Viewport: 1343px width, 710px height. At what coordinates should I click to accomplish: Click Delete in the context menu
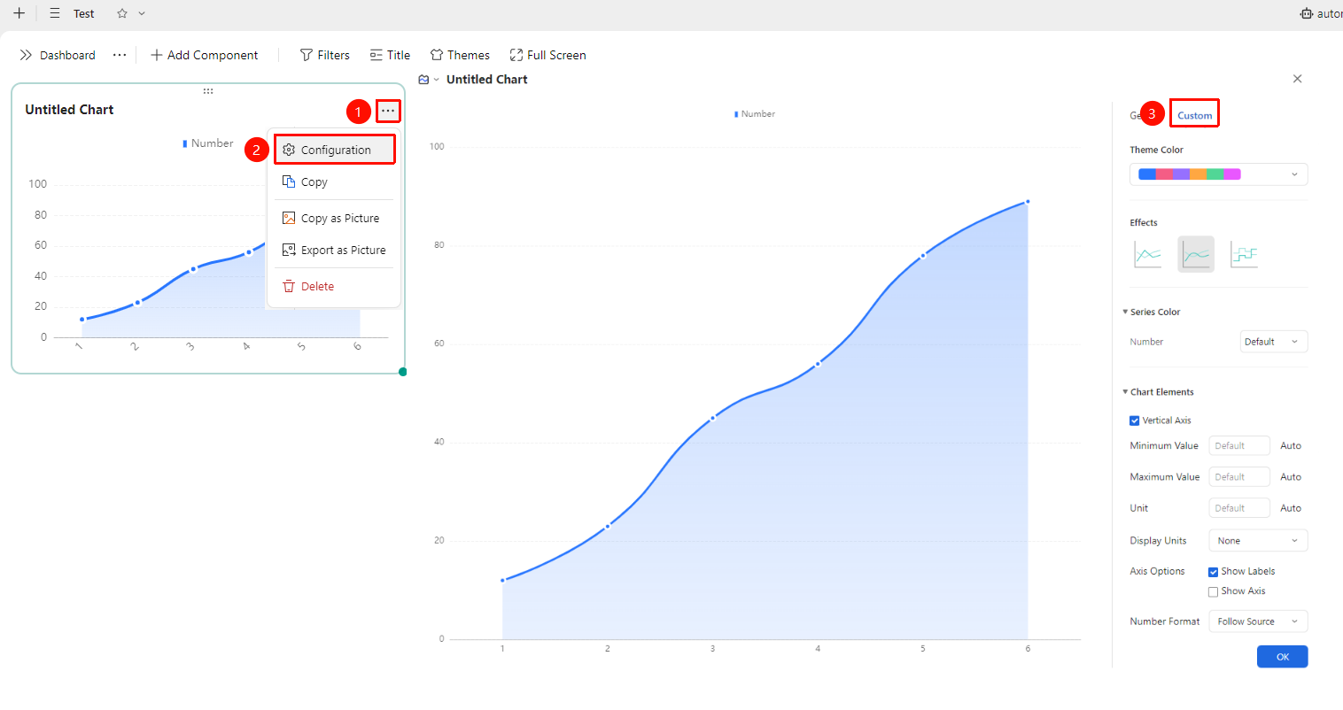click(x=335, y=286)
